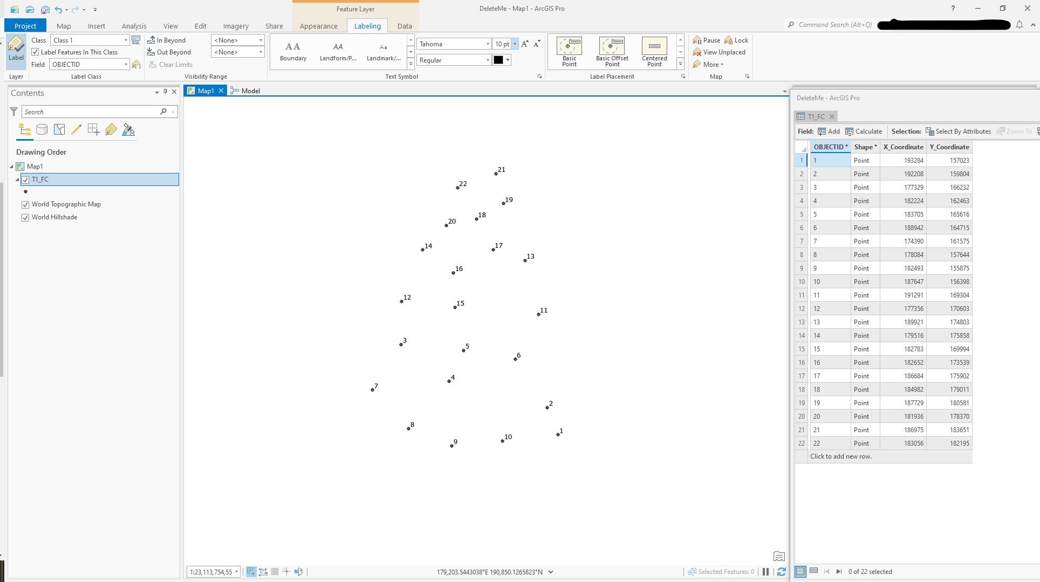Open the List By Data Source view
Viewport: 1040px width, 582px height.
(x=42, y=129)
